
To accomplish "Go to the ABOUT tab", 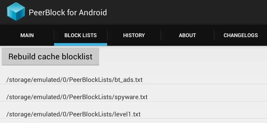I will pyautogui.click(x=187, y=35).
